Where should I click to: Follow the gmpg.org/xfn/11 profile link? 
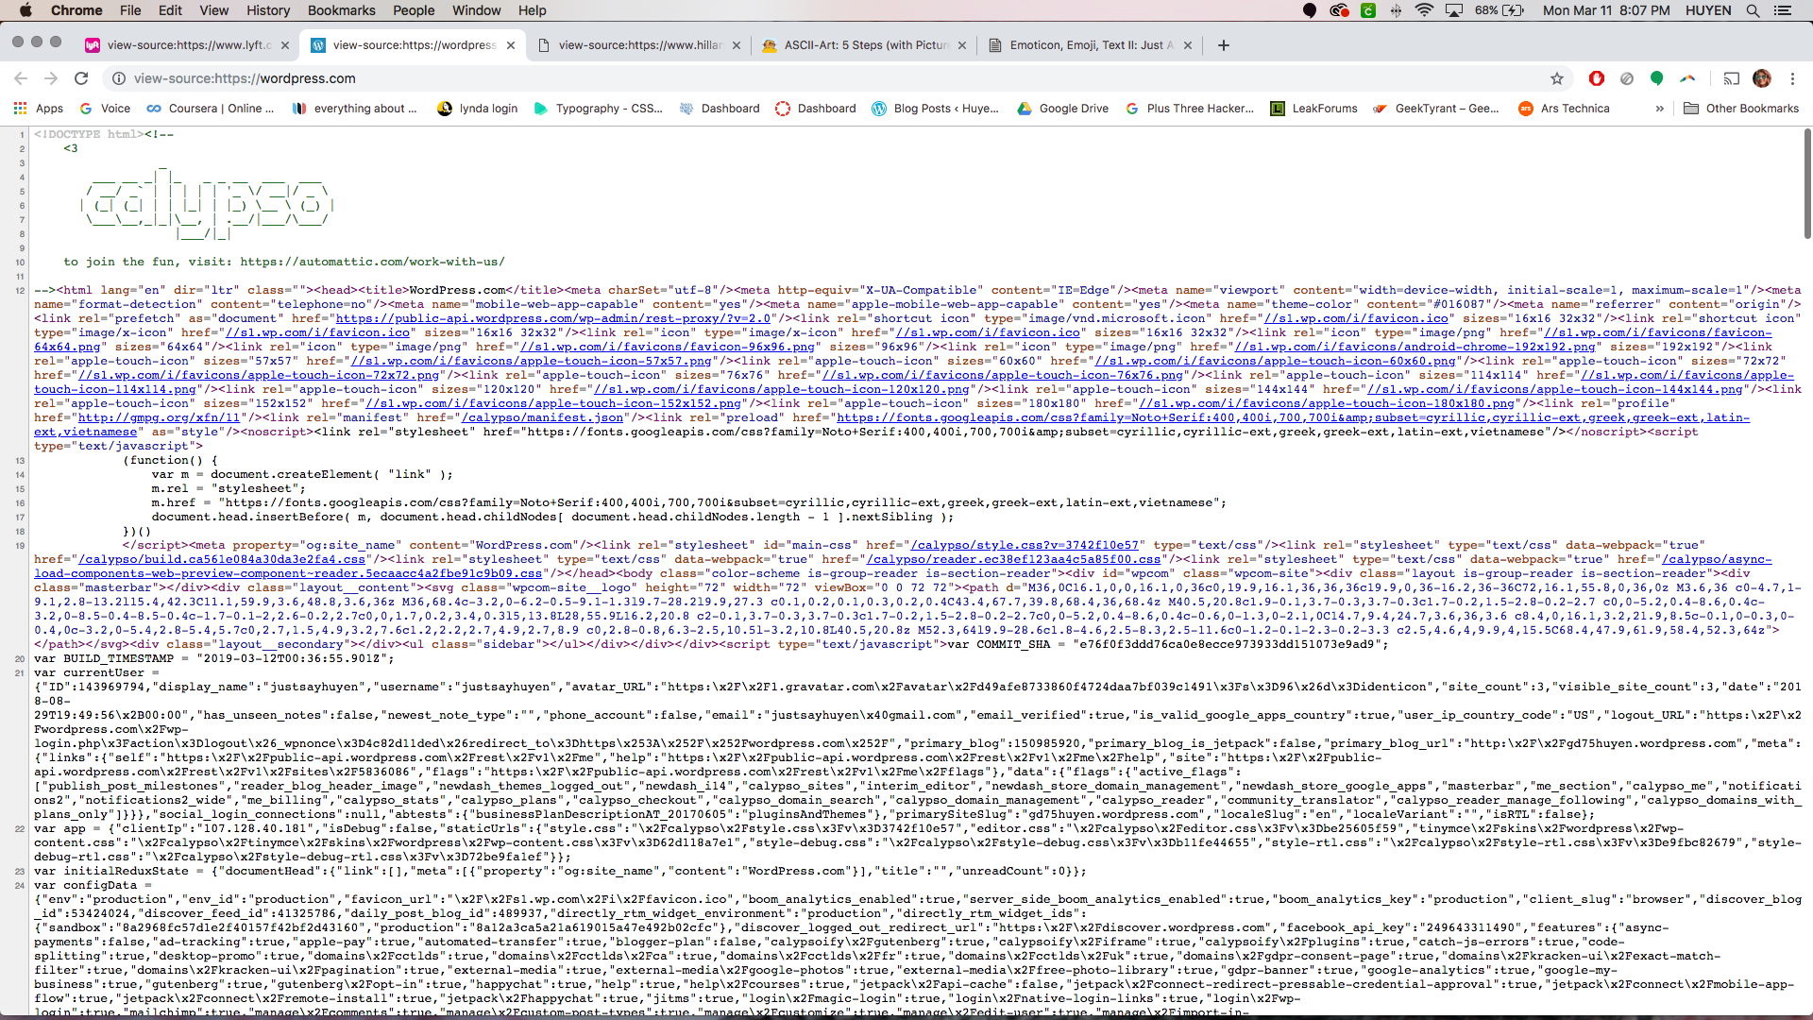pos(161,417)
